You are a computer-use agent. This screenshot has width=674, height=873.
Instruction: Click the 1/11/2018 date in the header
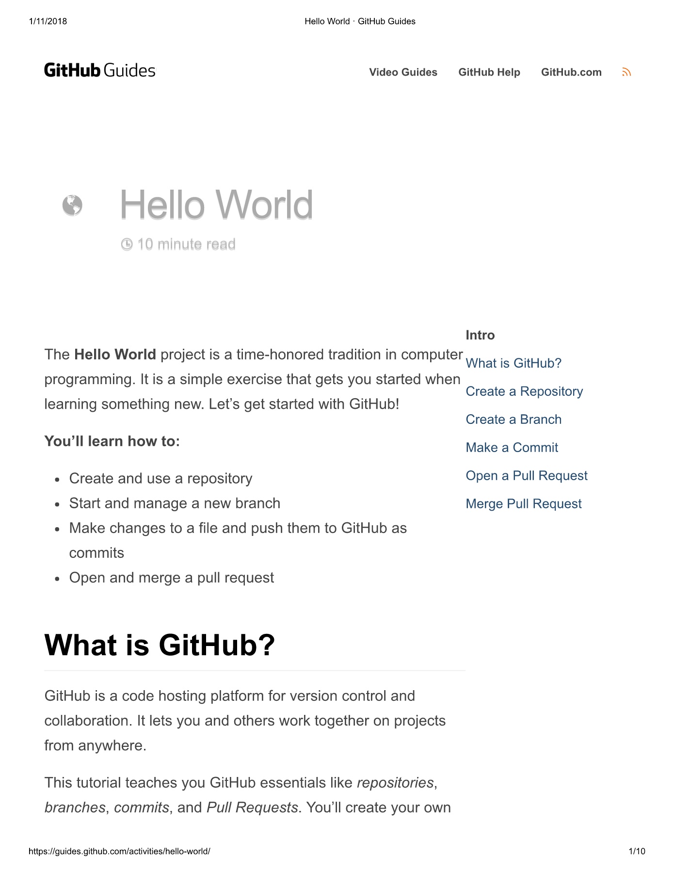(48, 21)
